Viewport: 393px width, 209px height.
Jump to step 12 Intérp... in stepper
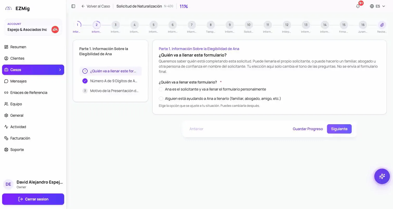tap(287, 25)
